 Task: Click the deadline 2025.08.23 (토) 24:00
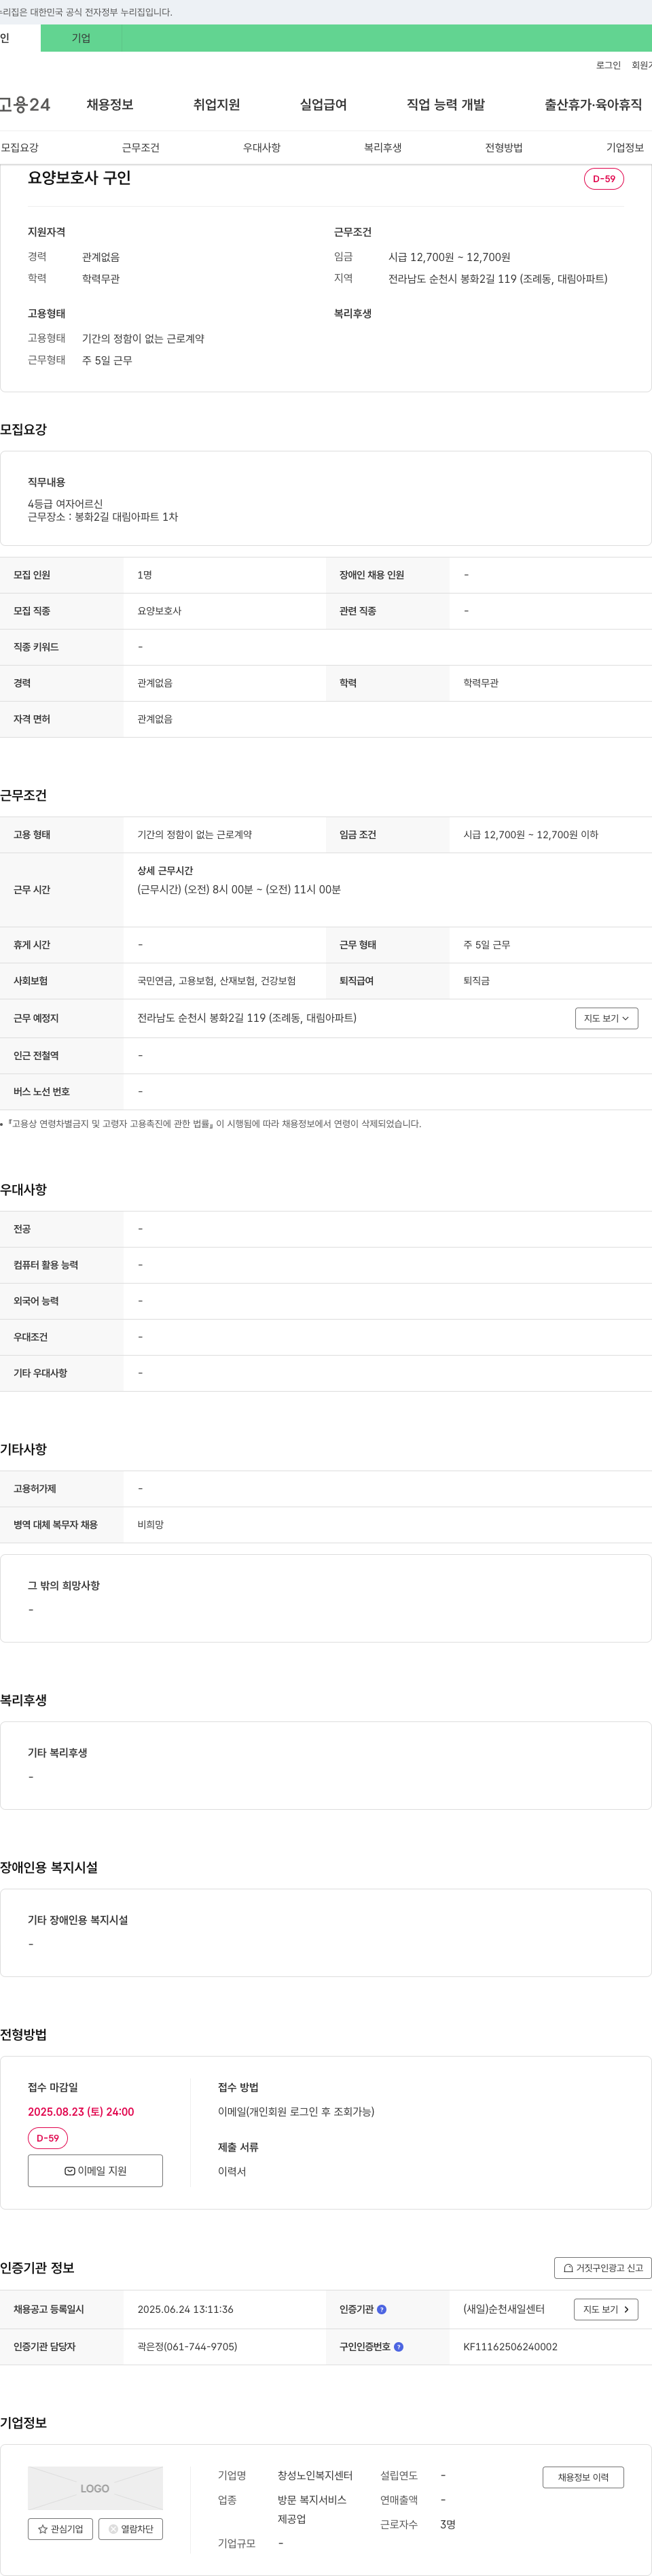click(81, 2111)
